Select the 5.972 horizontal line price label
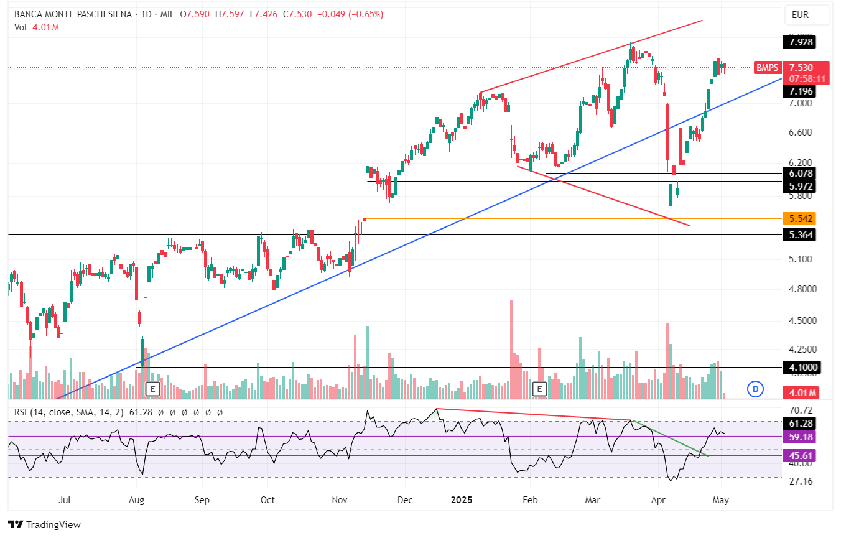The height and width of the screenshot is (538, 841). tap(799, 186)
